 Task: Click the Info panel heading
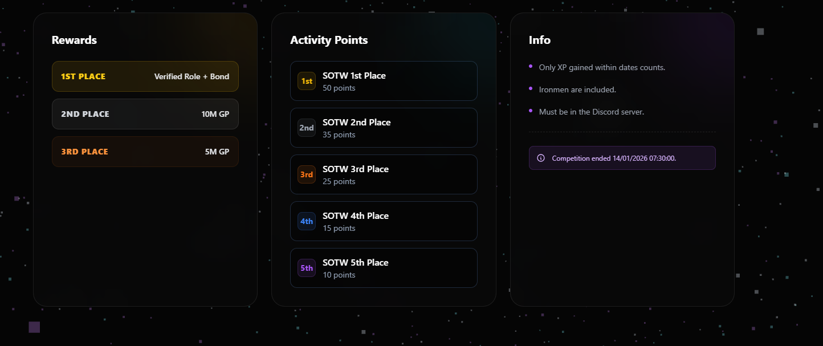(539, 40)
